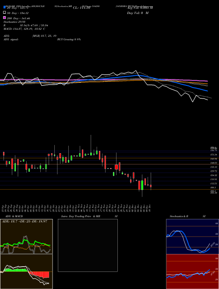Click the empty Intra Day Trading Price panel
Screen dimensions: 219x289
click(x=88, y=245)
